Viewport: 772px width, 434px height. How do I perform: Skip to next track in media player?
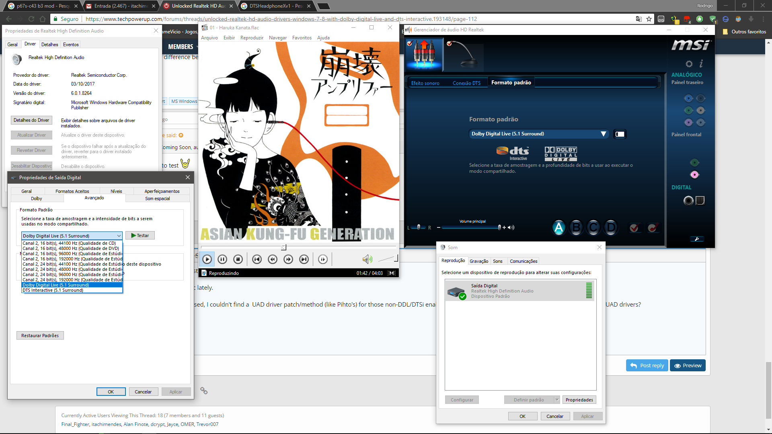304,259
